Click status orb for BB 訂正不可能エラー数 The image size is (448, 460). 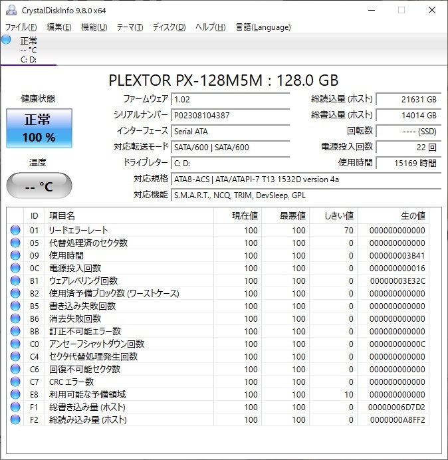coord(15,331)
